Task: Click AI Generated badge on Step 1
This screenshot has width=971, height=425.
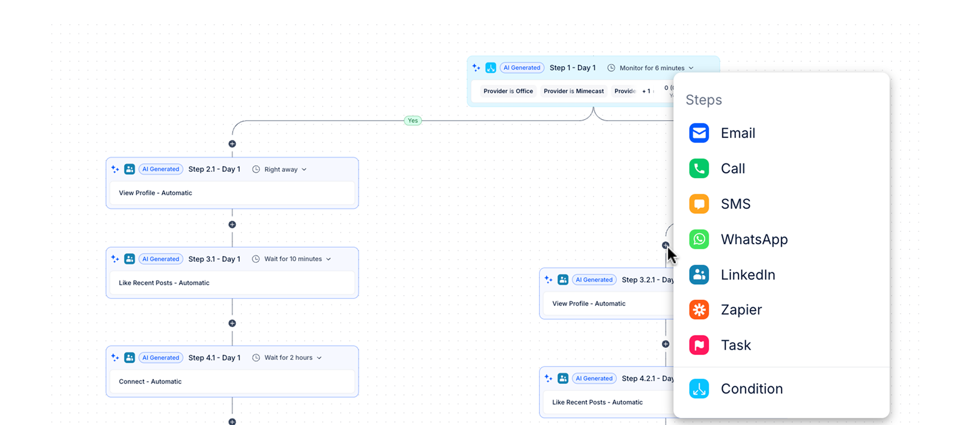Action: [522, 68]
